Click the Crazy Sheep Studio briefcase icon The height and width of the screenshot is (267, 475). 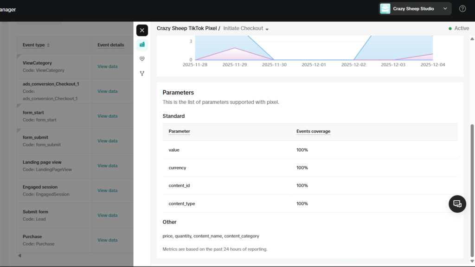385,9
